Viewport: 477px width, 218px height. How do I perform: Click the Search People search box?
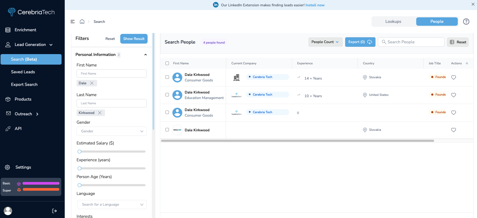[x=411, y=42]
